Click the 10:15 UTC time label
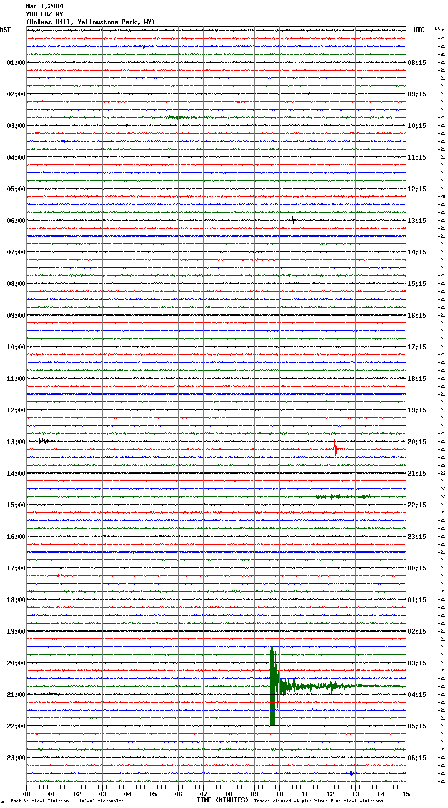 coord(417,126)
